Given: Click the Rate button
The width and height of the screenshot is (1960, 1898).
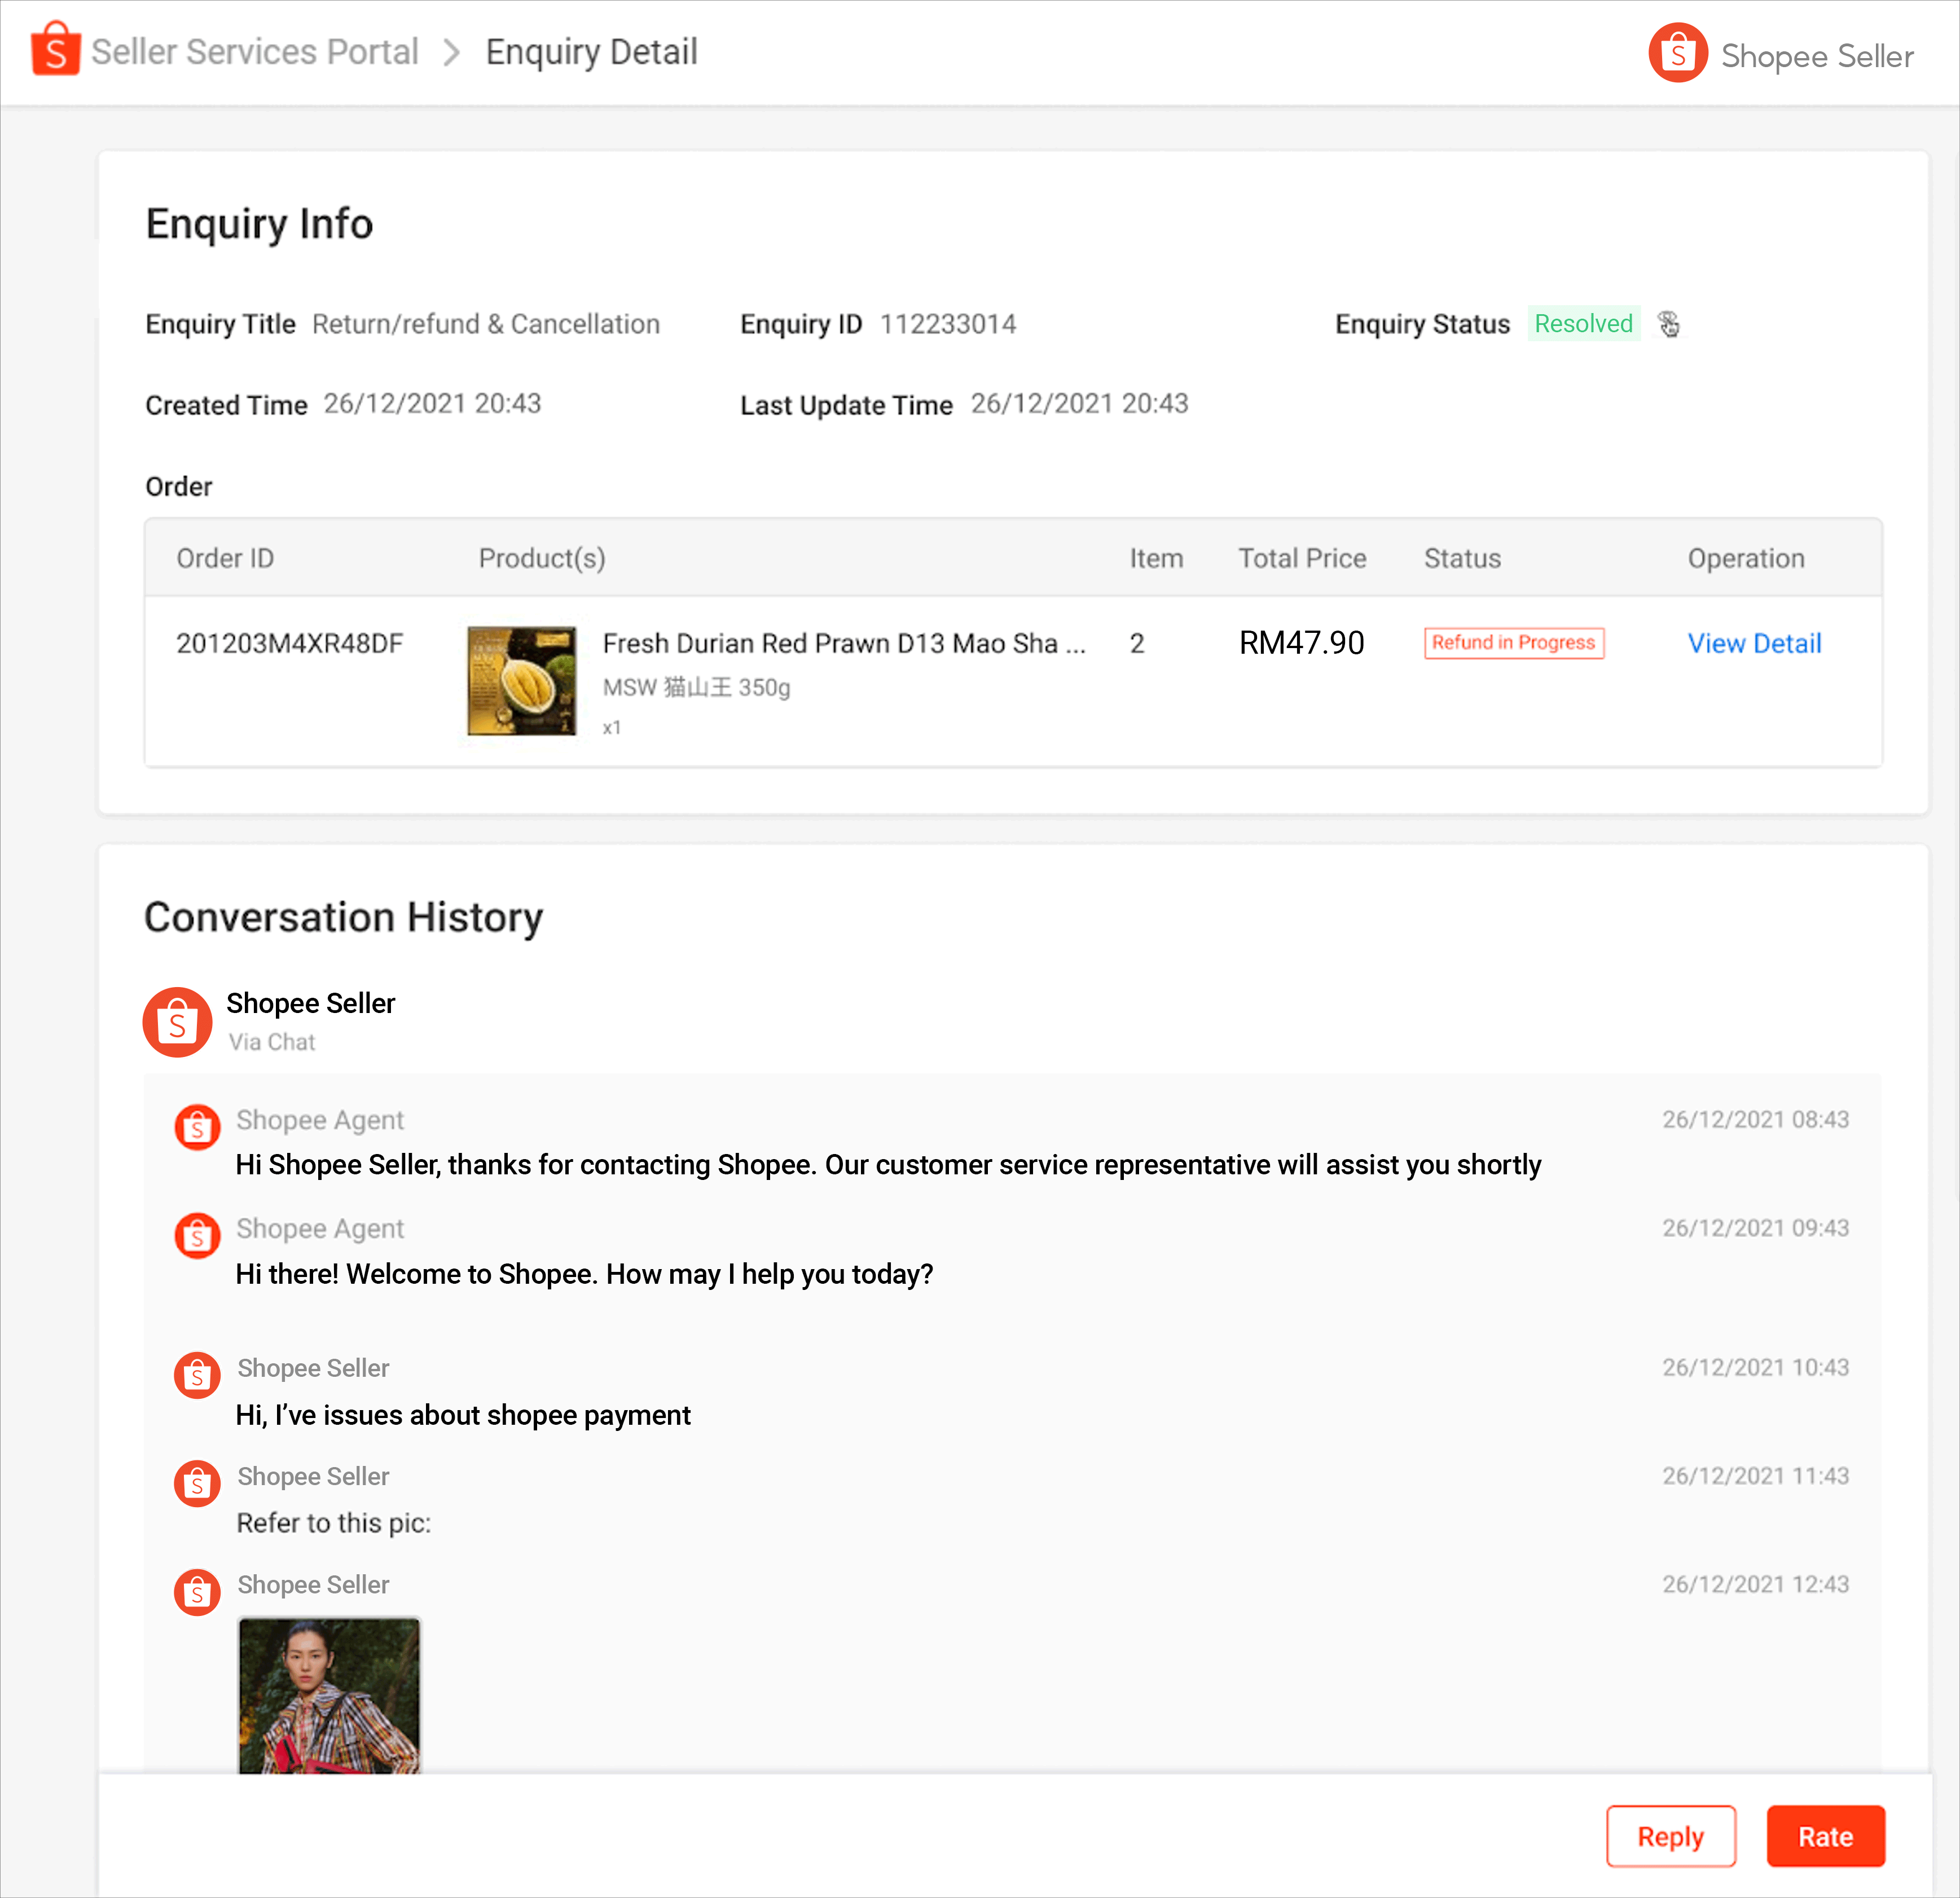Looking at the screenshot, I should [x=1825, y=1836].
